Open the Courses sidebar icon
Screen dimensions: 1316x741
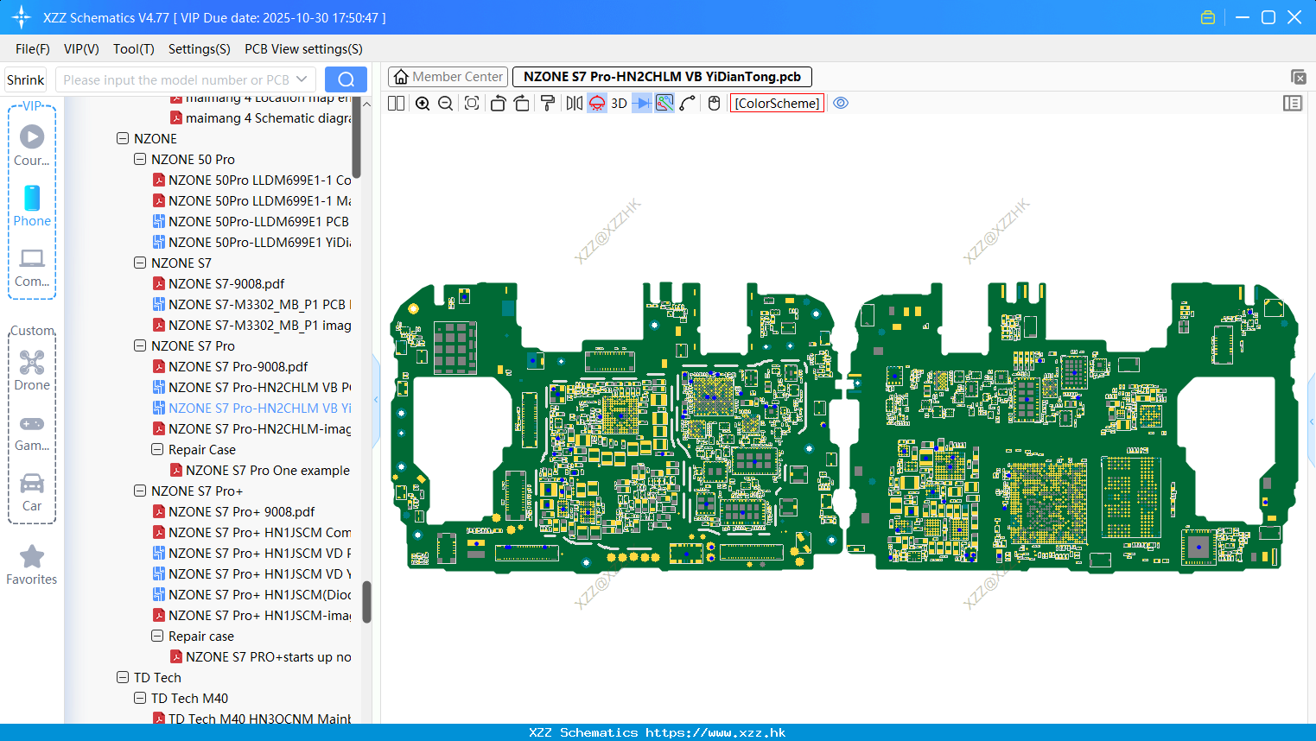pos(32,145)
